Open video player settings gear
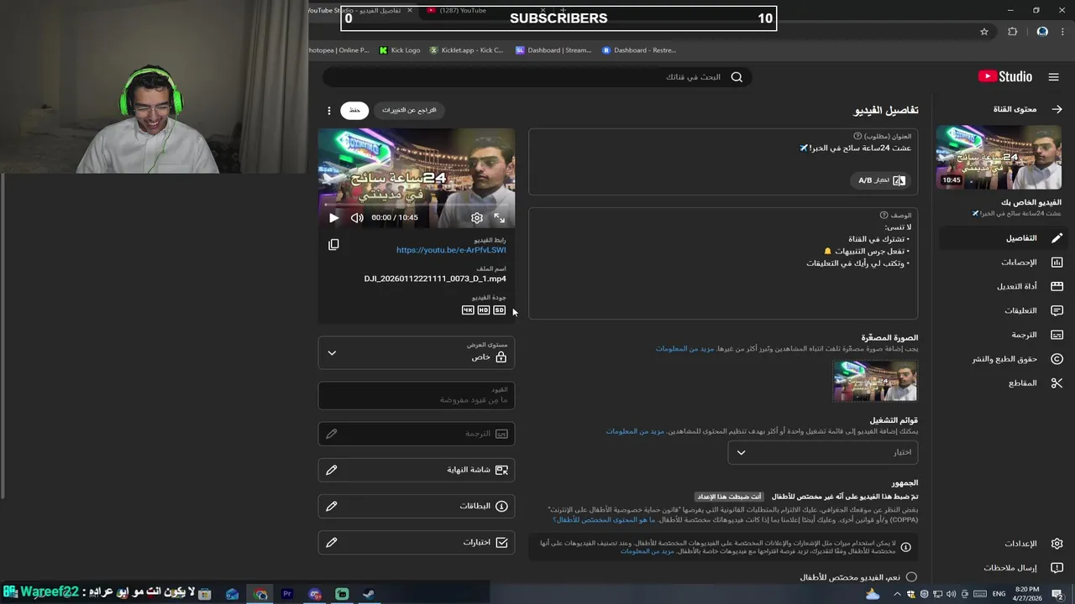1075x604 pixels. [x=477, y=218]
